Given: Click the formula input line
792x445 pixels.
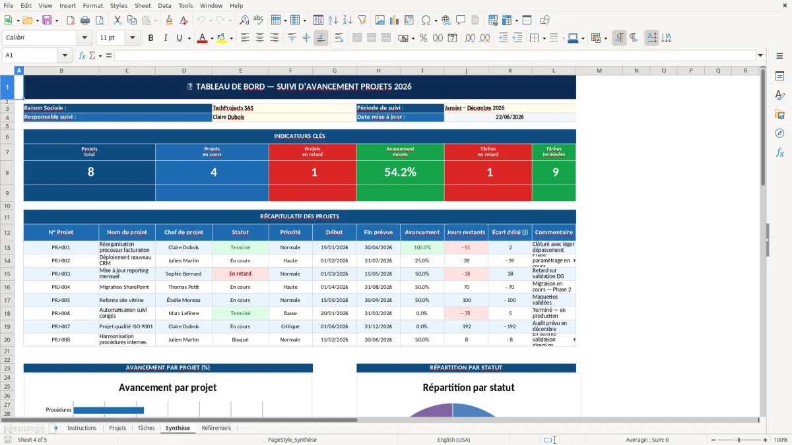Looking at the screenshot, I should [x=435, y=55].
